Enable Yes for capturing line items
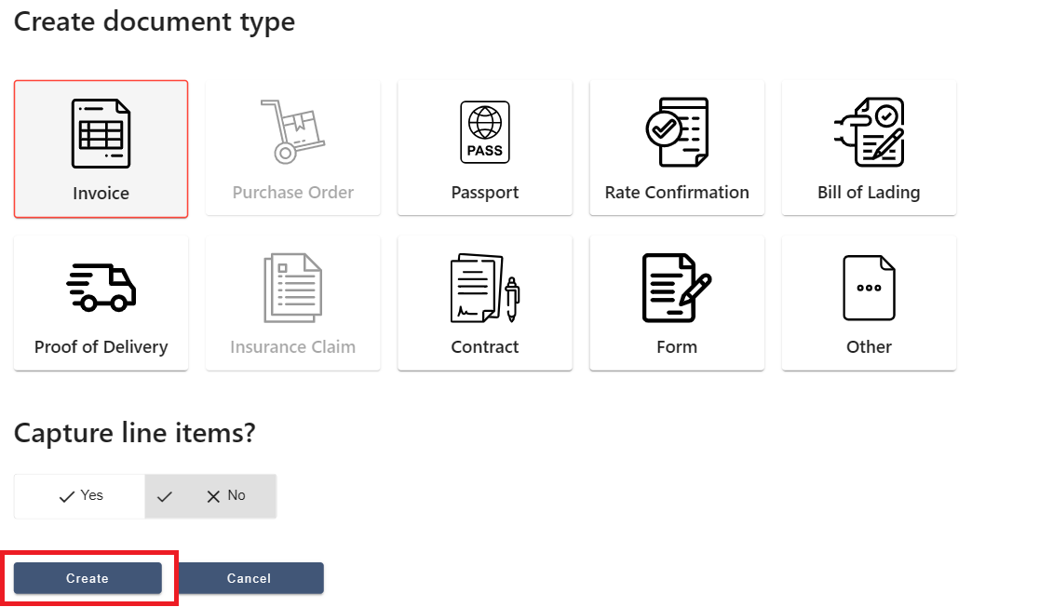 [79, 496]
